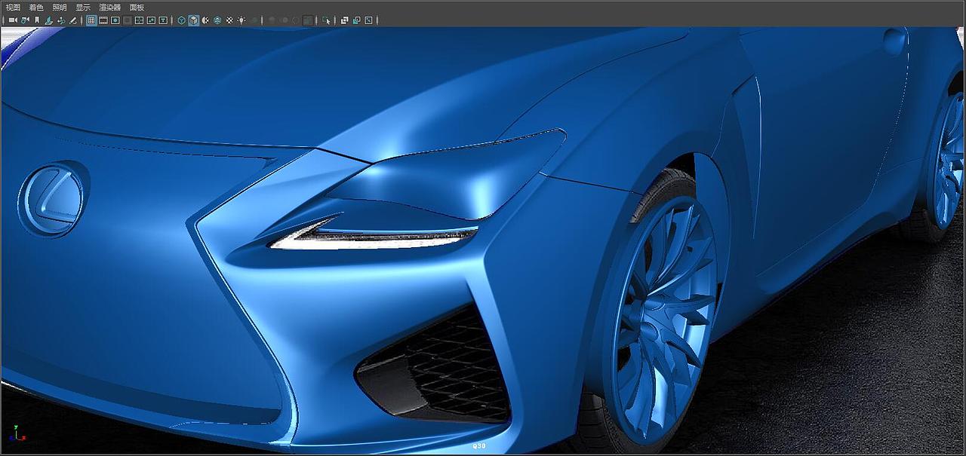Toggle the Shadows icon
966x456 pixels.
254,20
